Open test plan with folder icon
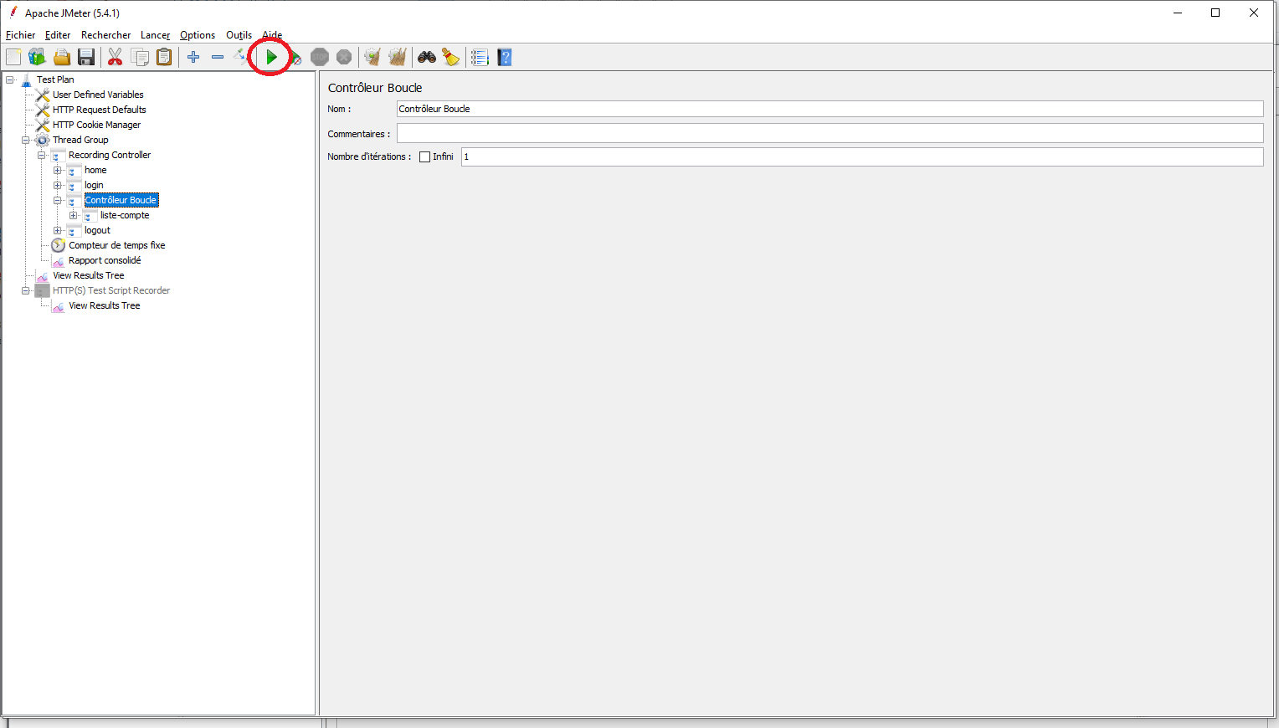 (62, 57)
